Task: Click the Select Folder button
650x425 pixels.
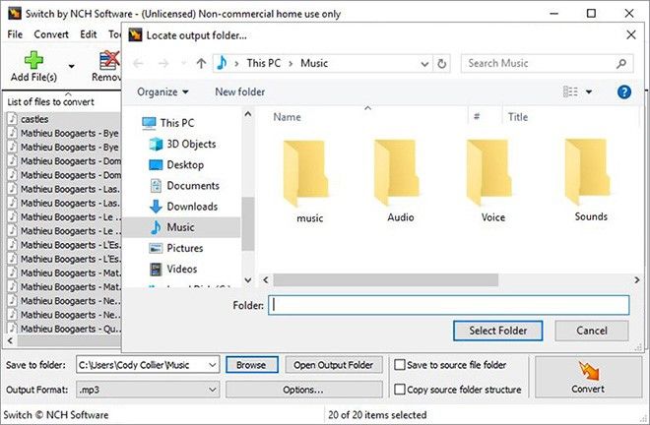Action: pyautogui.click(x=498, y=331)
